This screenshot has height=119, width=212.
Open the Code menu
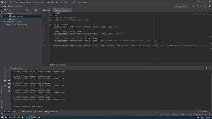coord(29,2)
